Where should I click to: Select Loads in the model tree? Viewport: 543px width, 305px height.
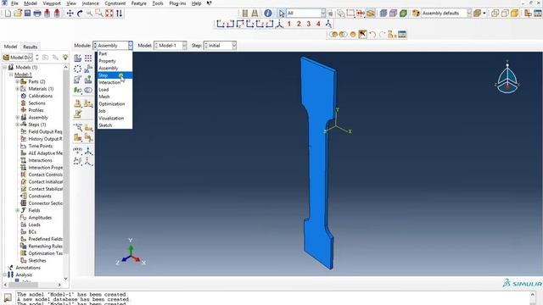[x=34, y=225]
